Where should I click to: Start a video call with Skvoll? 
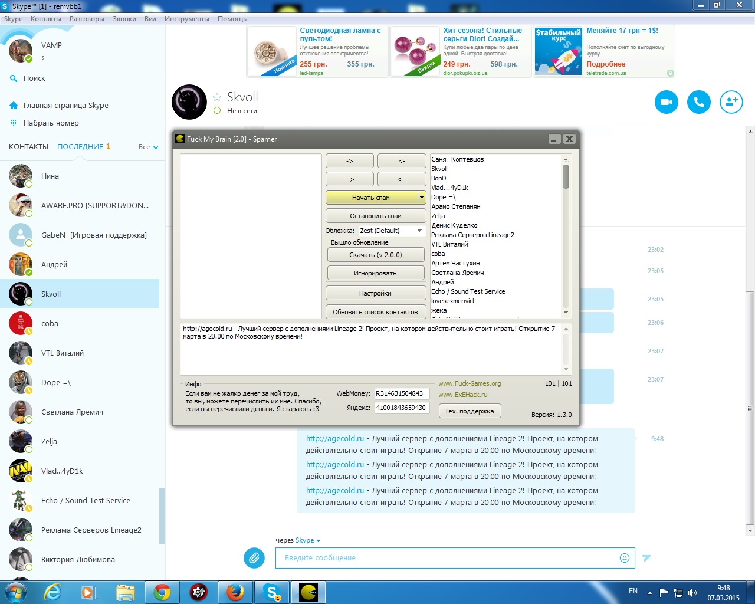point(667,102)
